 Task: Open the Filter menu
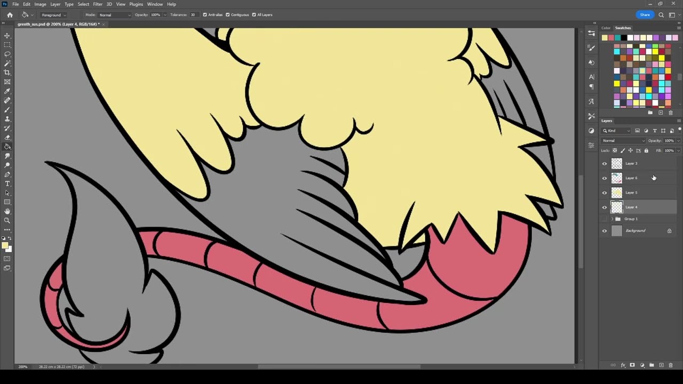coord(98,4)
